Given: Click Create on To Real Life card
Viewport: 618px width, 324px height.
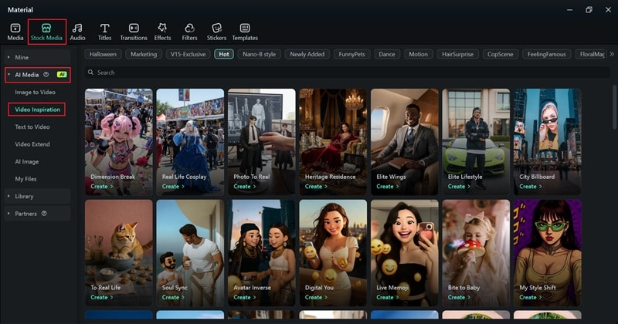Looking at the screenshot, I should coord(102,297).
